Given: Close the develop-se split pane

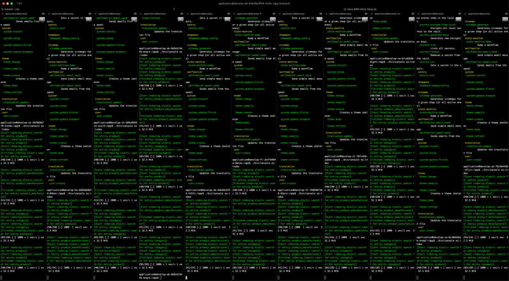Looking at the screenshot, I should [418, 14].
